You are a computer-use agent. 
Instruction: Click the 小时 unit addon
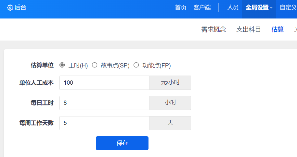pos(170,103)
